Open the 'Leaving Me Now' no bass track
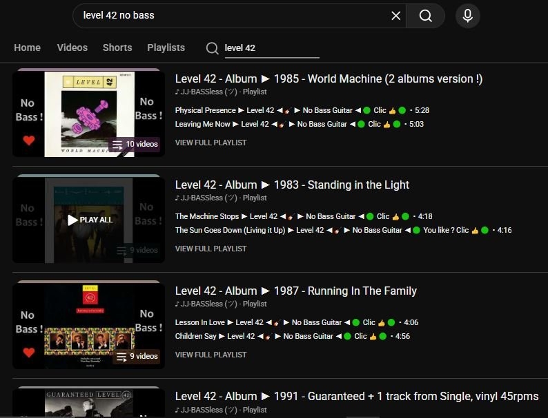548x418 pixels. (x=299, y=124)
